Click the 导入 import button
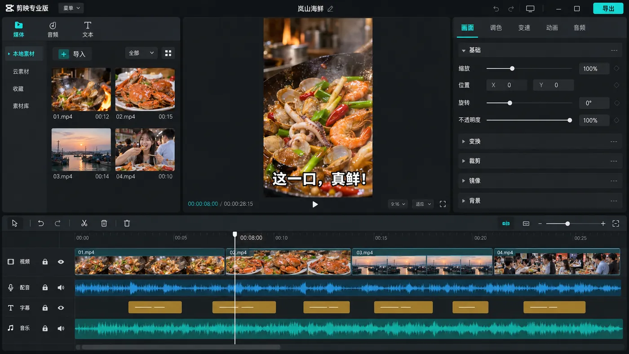629x354 pixels. coord(72,54)
